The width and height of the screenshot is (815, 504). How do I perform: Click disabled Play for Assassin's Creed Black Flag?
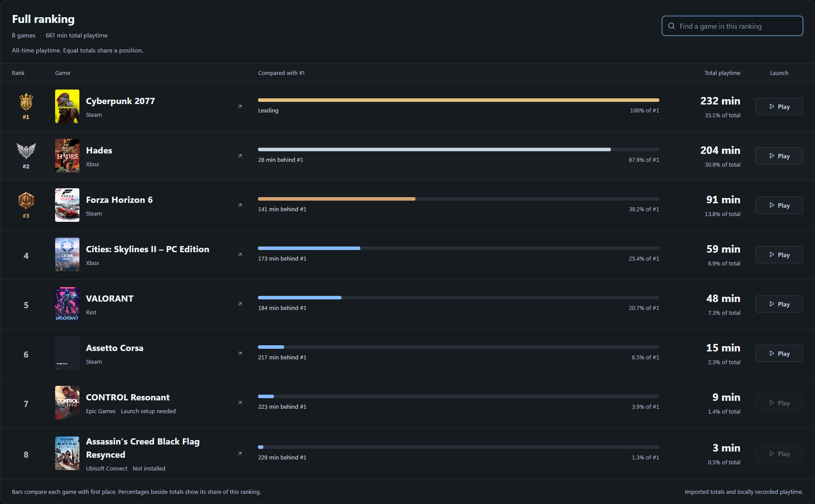point(779,454)
